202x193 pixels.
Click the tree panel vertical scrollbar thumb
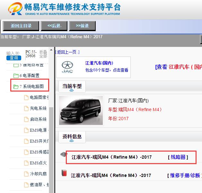51,150
